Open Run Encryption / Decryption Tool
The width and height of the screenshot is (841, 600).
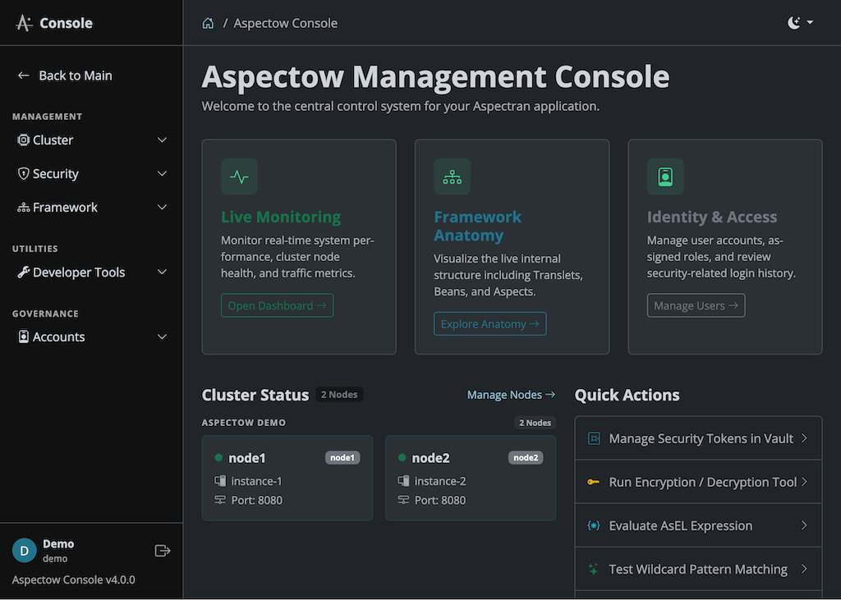coord(698,482)
